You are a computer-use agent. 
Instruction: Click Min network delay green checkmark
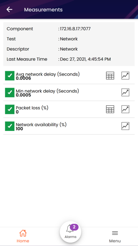(x=10, y=92)
